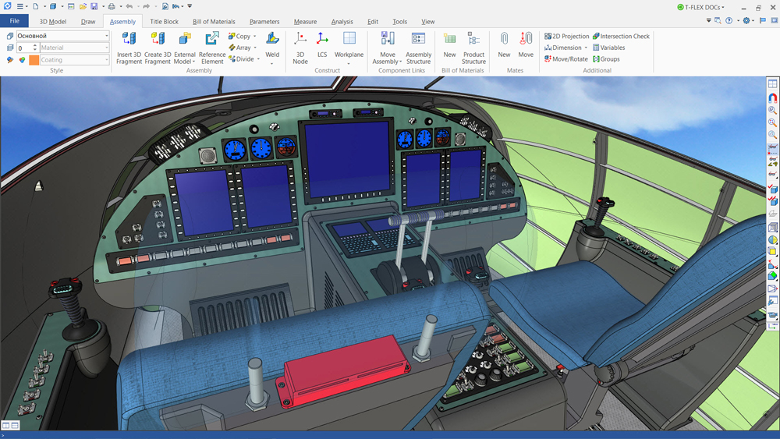The image size is (780, 439).
Task: Click the Variables button
Action: click(x=608, y=48)
